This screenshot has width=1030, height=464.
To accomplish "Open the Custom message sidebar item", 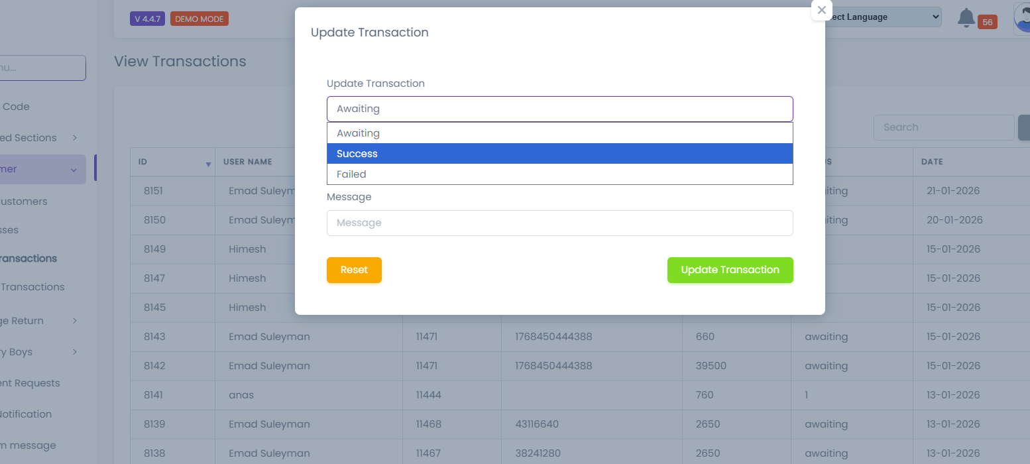I will [x=28, y=445].
